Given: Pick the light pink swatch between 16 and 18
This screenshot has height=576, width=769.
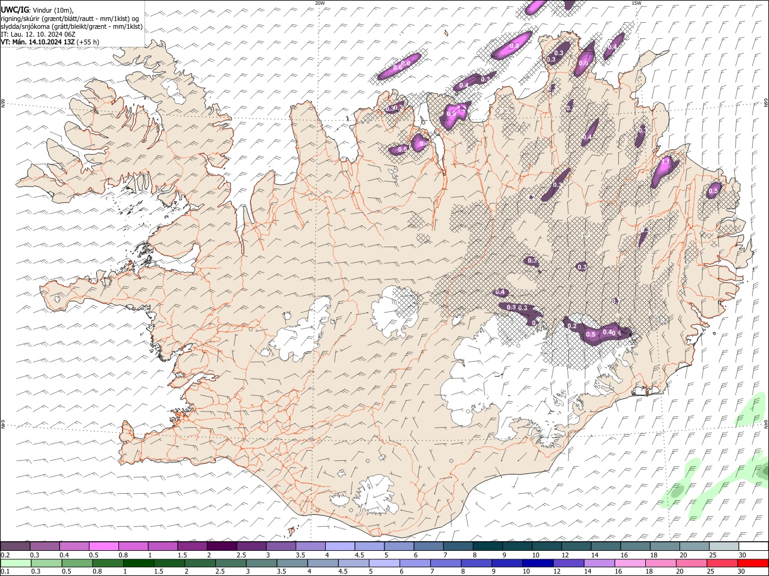Looking at the screenshot, I should pos(630,563).
